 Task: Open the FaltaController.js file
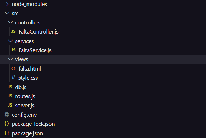[38, 32]
